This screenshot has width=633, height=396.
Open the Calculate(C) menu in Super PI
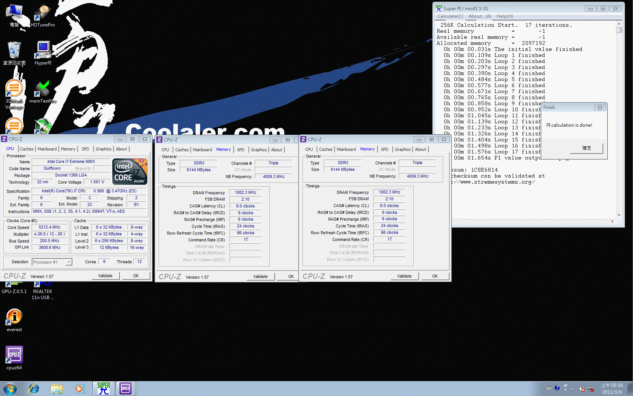tap(450, 16)
